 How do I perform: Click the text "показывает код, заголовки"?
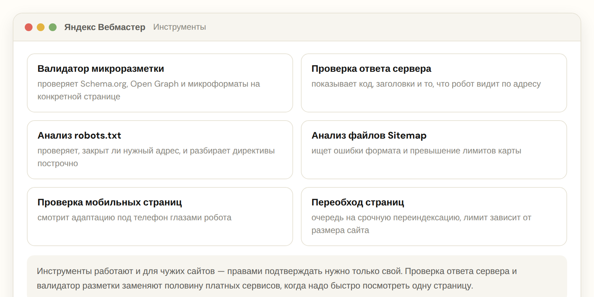pyautogui.click(x=363, y=84)
